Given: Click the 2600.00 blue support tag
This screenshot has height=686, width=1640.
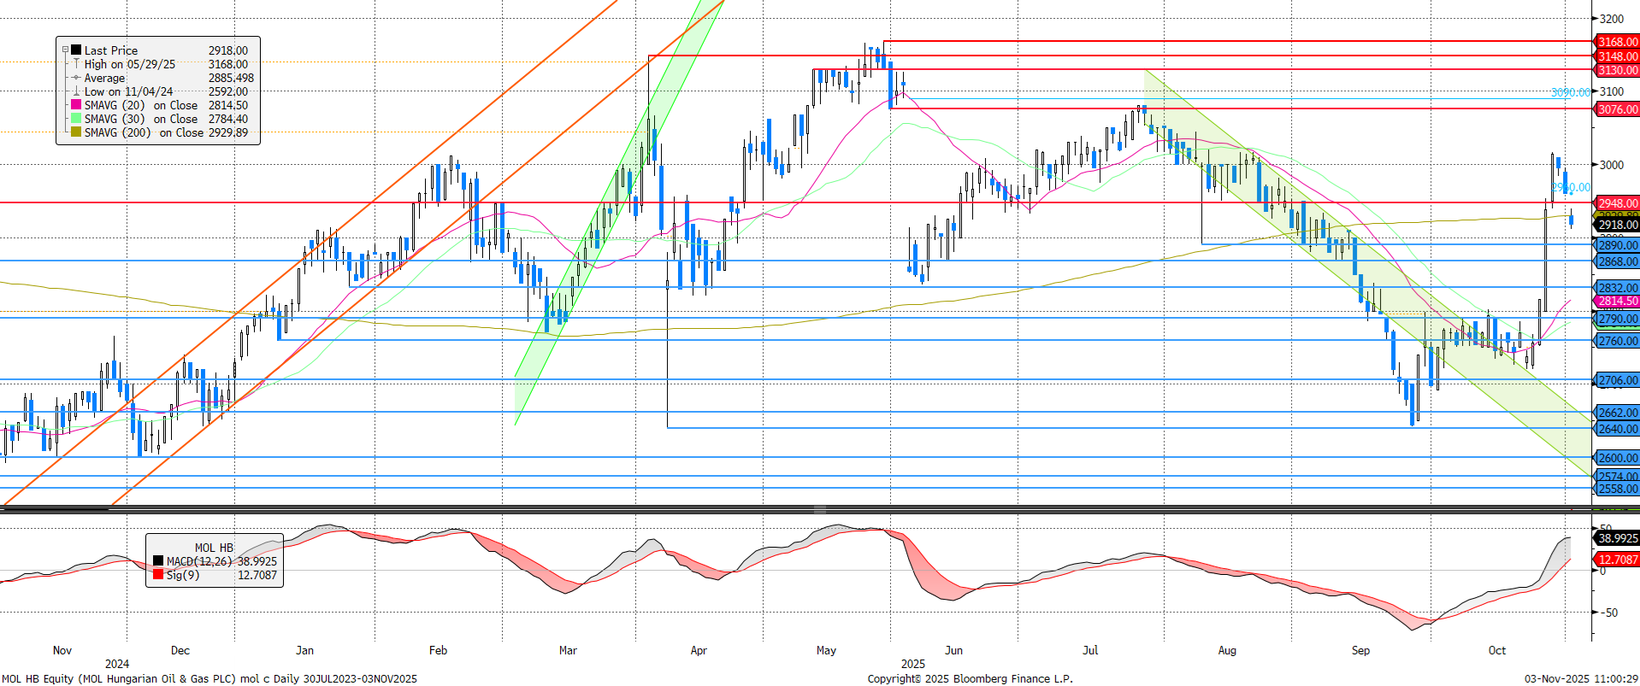Looking at the screenshot, I should (1617, 458).
